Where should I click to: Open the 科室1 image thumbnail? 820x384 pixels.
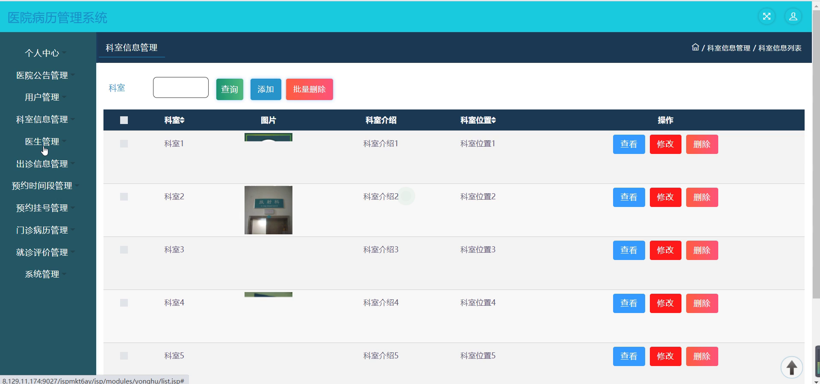(x=268, y=137)
